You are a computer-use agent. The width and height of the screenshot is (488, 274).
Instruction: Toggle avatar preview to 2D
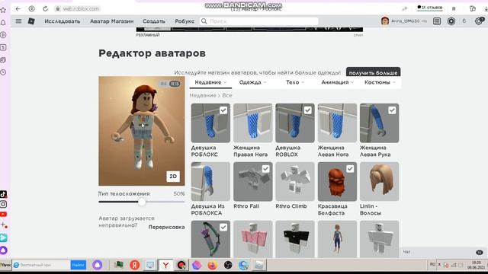pyautogui.click(x=173, y=176)
